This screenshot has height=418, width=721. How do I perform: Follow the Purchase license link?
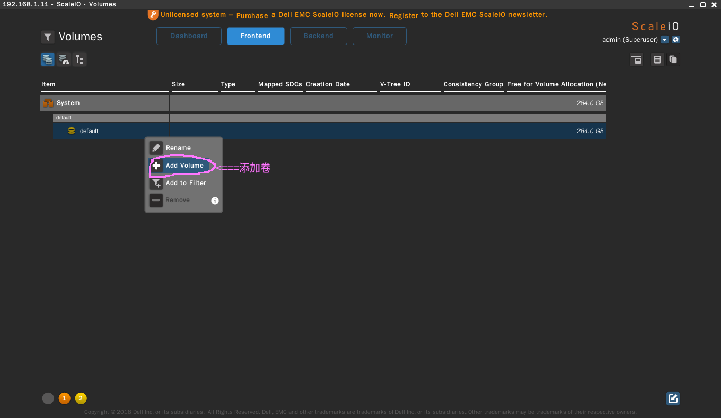click(252, 15)
